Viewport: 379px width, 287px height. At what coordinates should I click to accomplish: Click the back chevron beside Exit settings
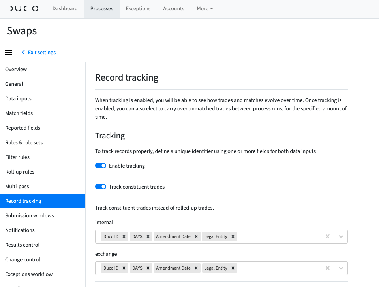click(23, 52)
